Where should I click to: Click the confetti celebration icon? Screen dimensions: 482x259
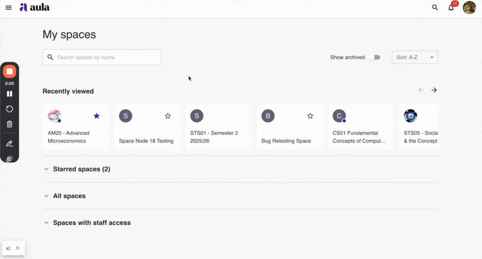10,158
